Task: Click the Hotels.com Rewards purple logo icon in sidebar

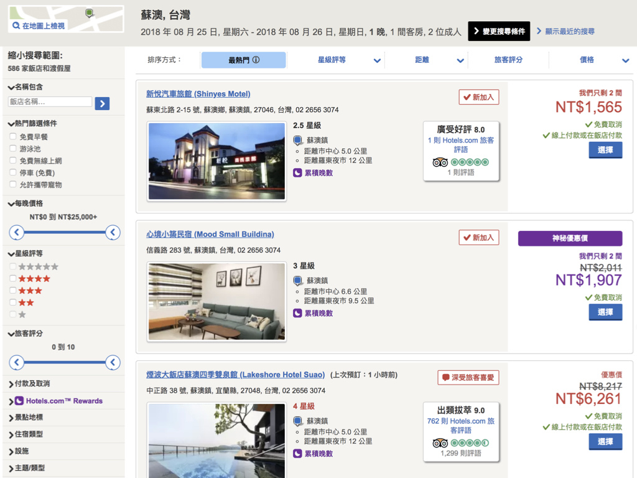Action: coord(19,401)
